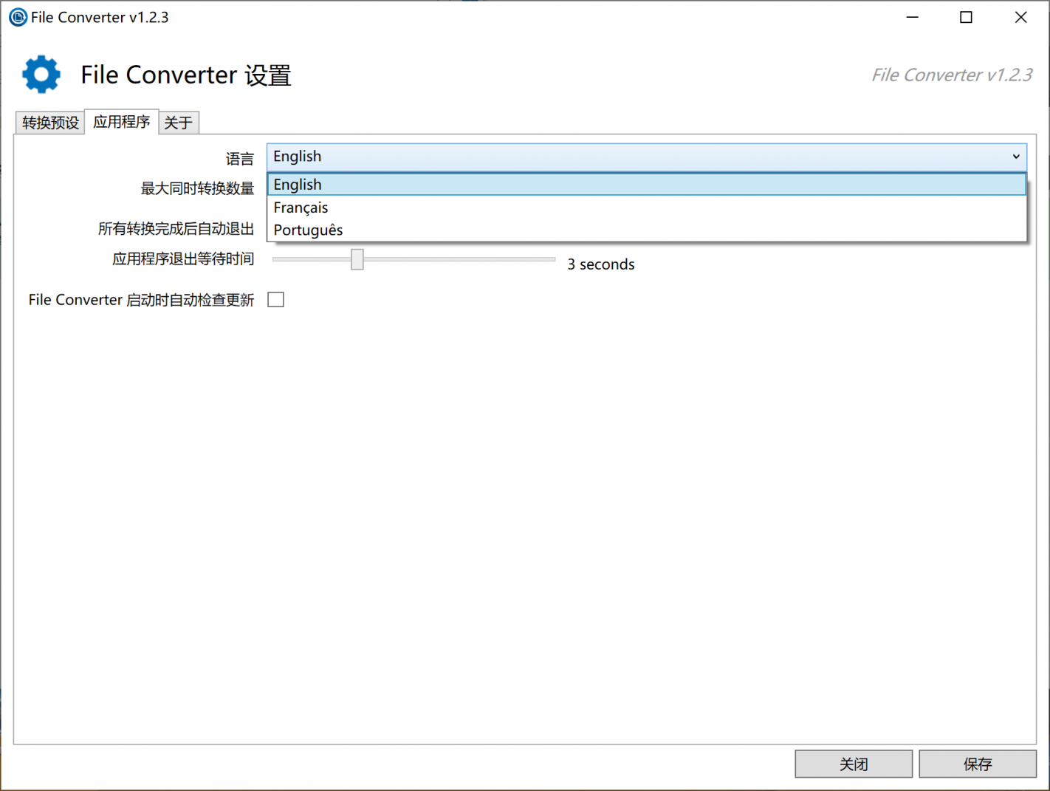Maximize the File Converter window

[x=966, y=17]
